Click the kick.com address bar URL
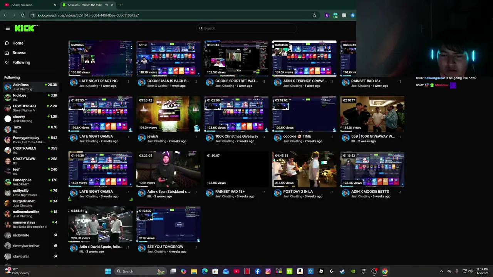493x277 pixels. (88, 15)
